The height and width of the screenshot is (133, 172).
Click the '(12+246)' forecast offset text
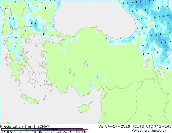point(164,126)
